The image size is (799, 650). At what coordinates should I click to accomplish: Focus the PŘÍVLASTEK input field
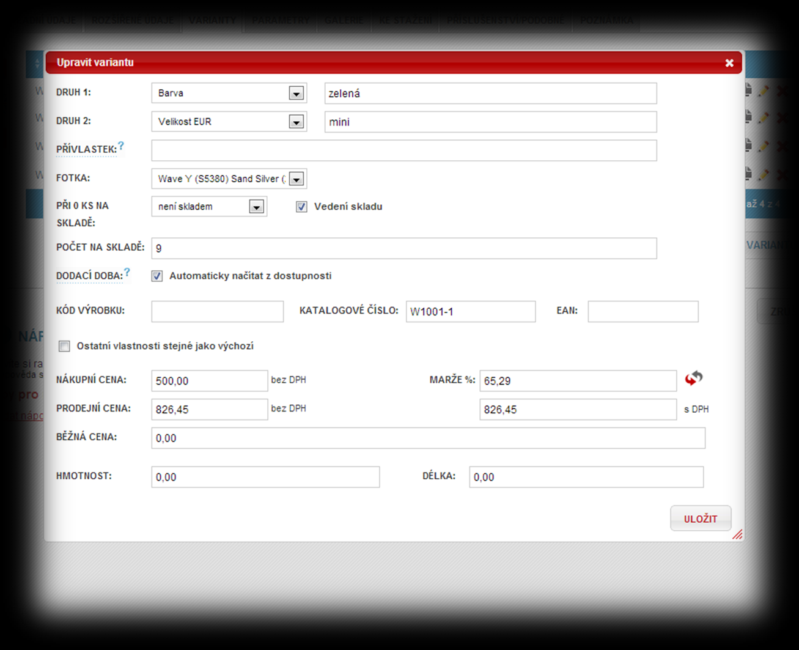coord(404,150)
